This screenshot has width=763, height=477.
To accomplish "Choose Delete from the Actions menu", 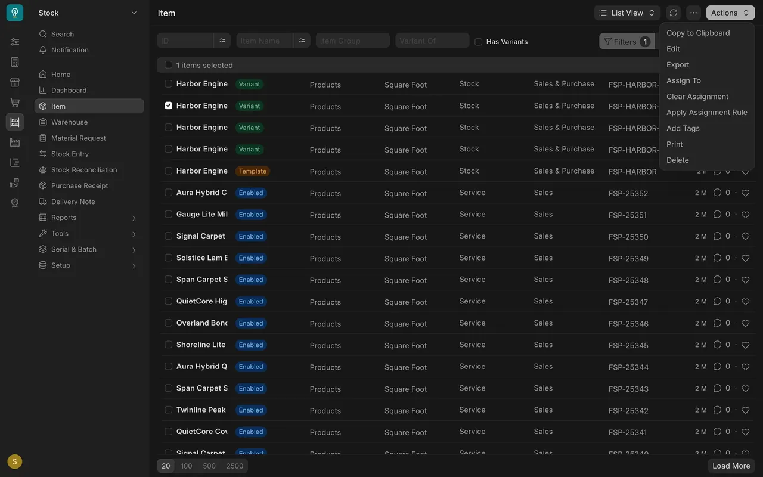I will click(x=707, y=160).
